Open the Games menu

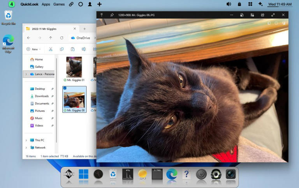[59, 4]
